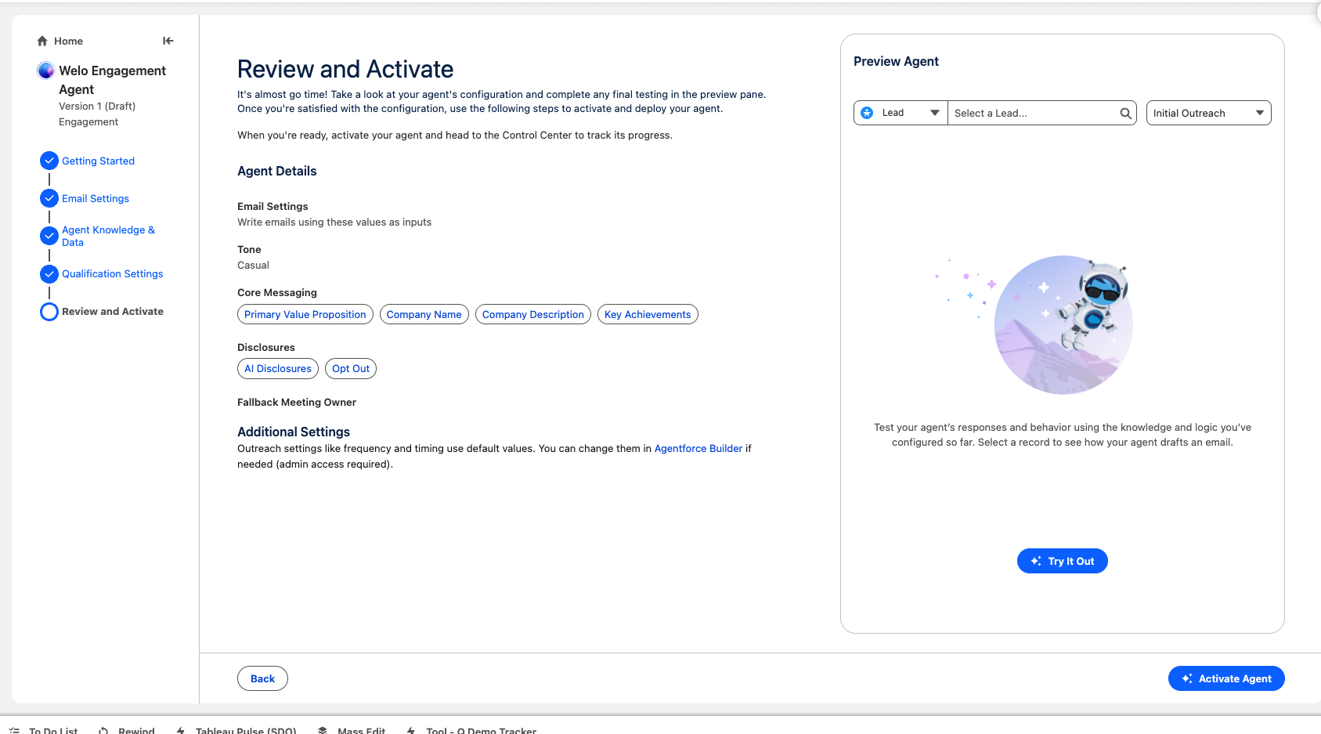This screenshot has width=1321, height=734.
Task: Open the Rewind utility bar item
Action: [x=127, y=730]
